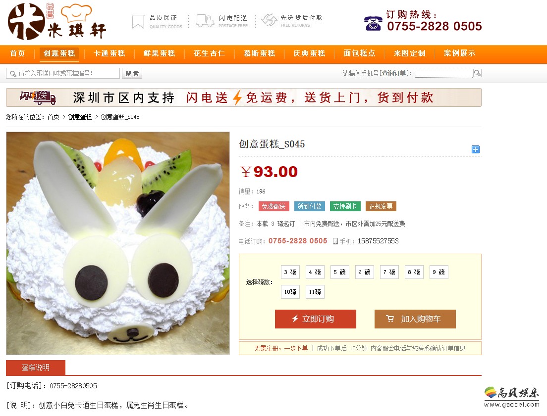547x416 pixels.
Task: Click the 加入购物车 button
Action: 415,319
